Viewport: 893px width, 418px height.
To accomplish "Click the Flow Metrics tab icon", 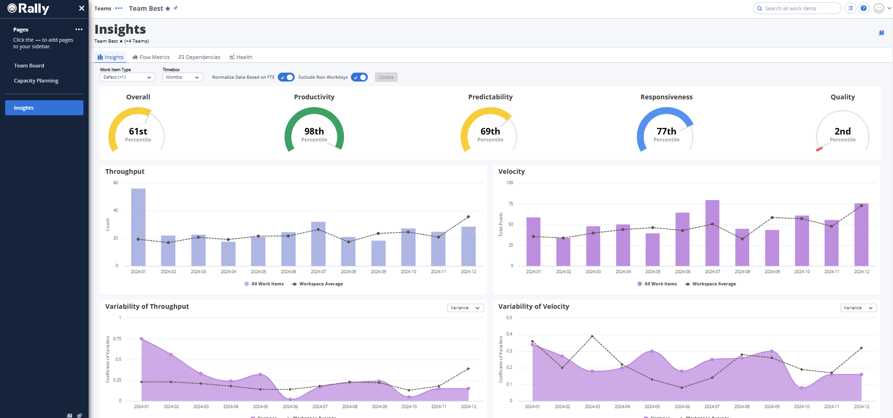I will (x=135, y=57).
